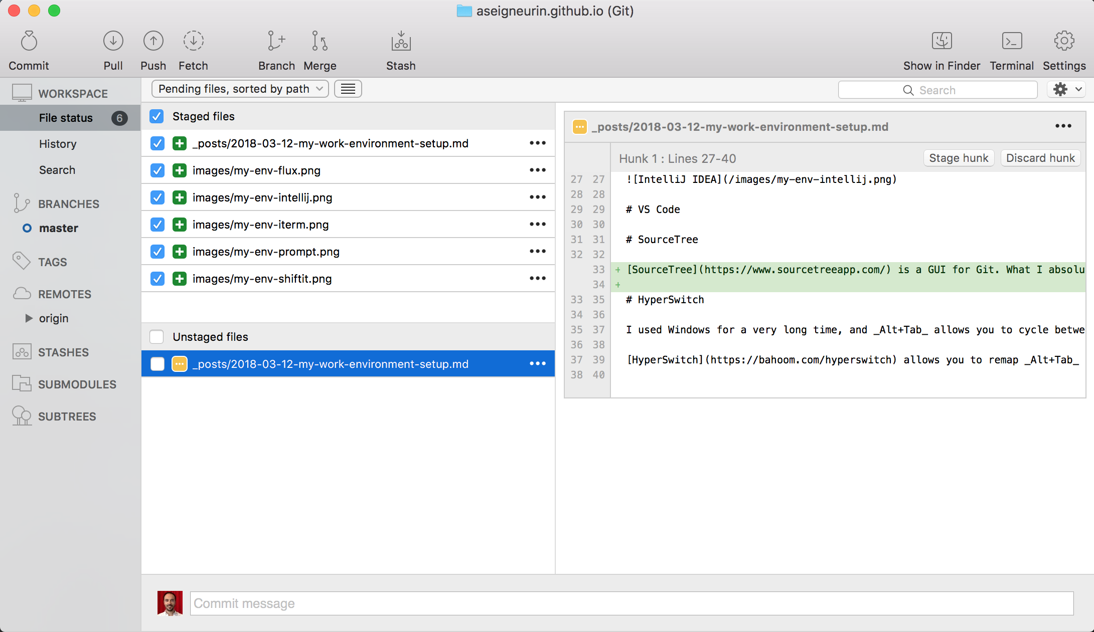Select the Search menu item
Viewport: 1094px width, 632px height.
tap(57, 169)
